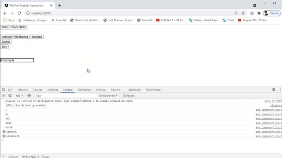The height and width of the screenshot is (158, 282).
Task: Open the Edit Themes bookmark
Action: point(119,20)
